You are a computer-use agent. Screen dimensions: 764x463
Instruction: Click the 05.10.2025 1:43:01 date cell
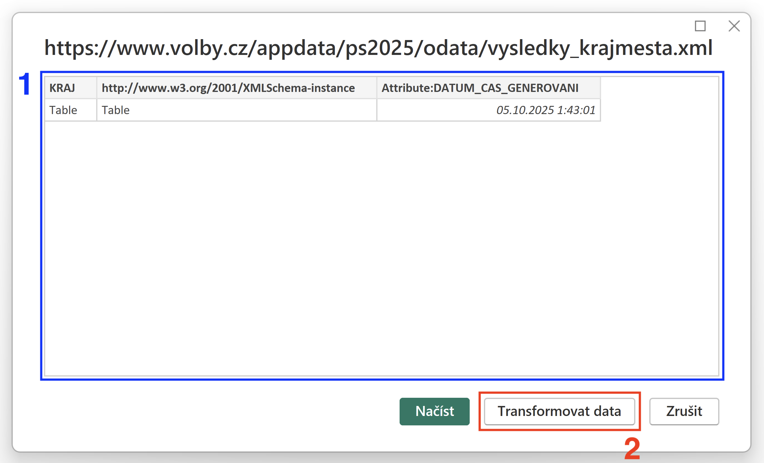(489, 110)
